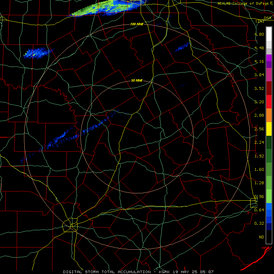274x274 pixels.
Task: Click the "ND" no-data legend label
Action: (x=262, y=237)
